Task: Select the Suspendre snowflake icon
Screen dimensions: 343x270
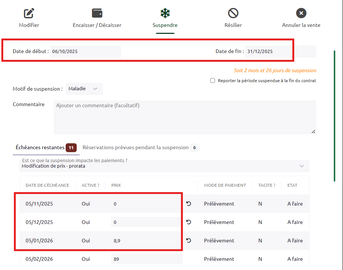Action: point(165,13)
